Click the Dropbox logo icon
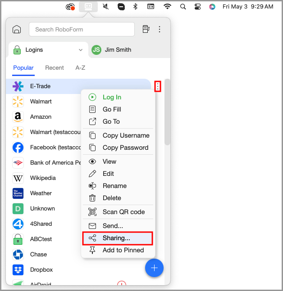 pos(18,270)
